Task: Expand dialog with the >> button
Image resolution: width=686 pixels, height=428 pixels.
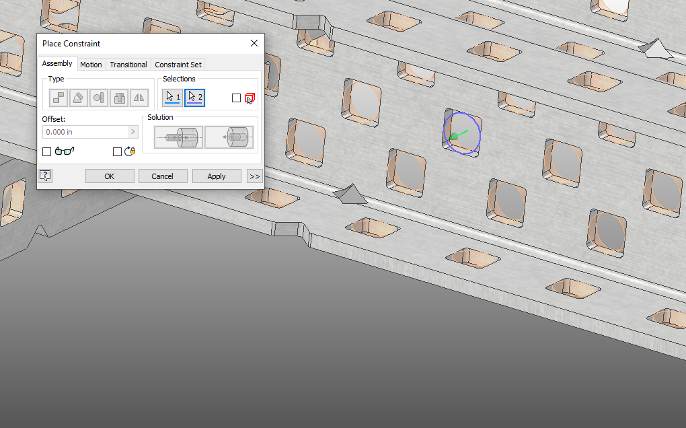Action: (x=255, y=176)
